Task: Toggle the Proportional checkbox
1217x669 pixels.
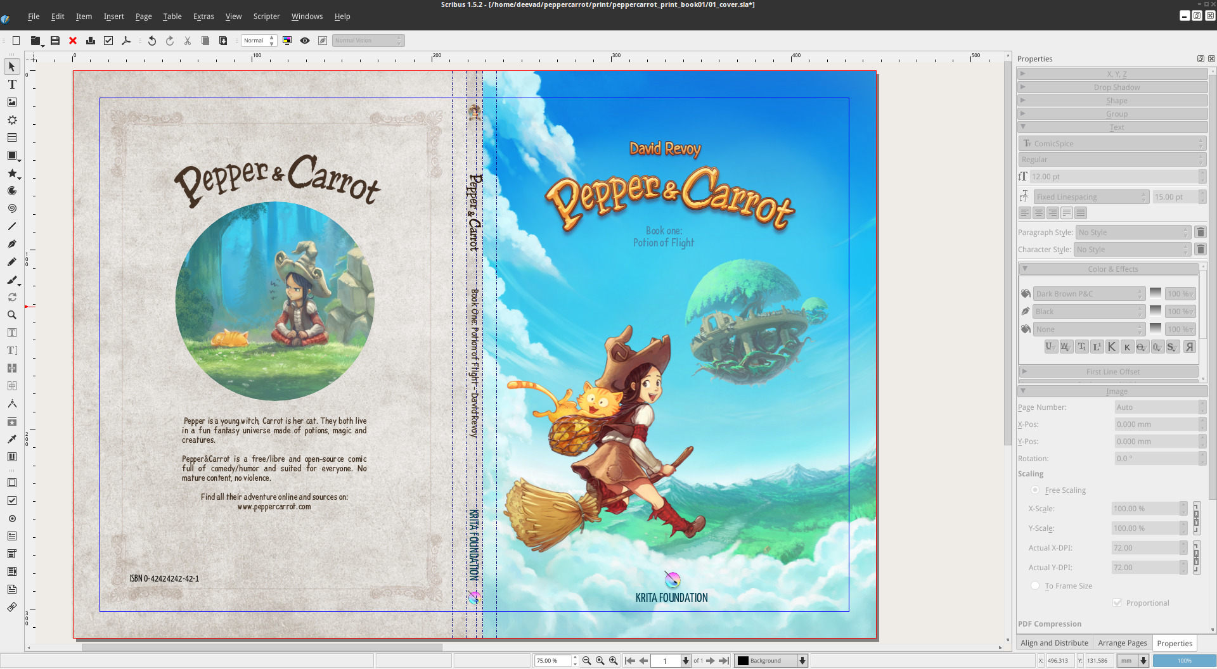Action: click(1117, 602)
